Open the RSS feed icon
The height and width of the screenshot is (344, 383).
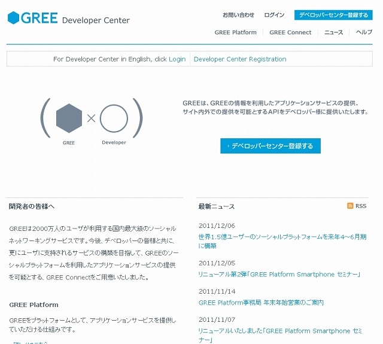(350, 206)
